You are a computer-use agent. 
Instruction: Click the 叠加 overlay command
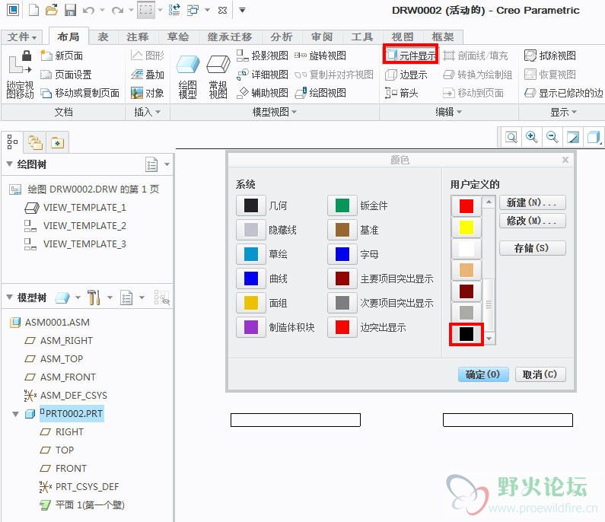pos(148,75)
